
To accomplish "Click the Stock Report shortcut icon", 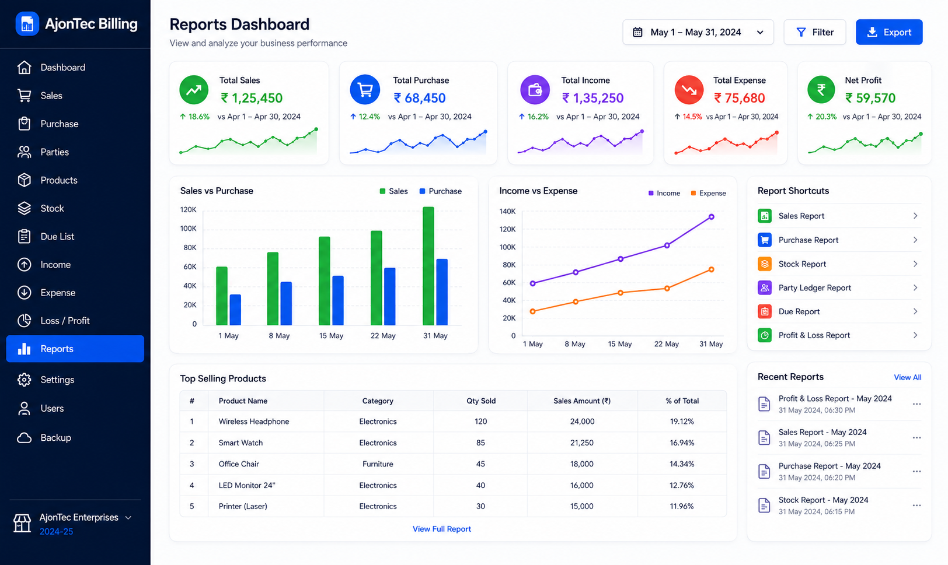I will 764,264.
